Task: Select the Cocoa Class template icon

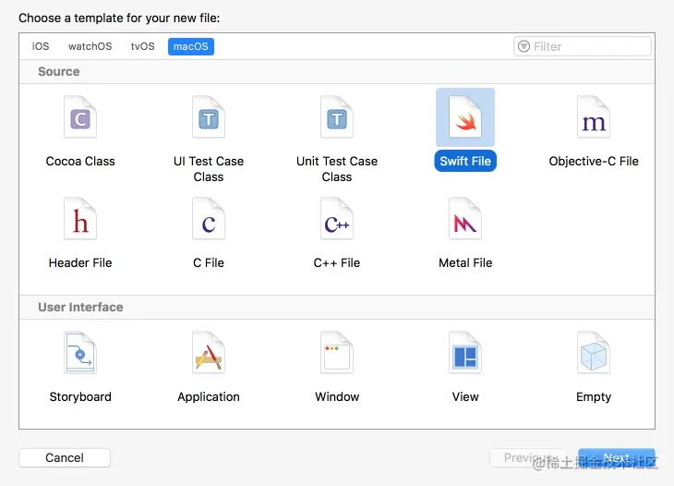Action: (80, 119)
